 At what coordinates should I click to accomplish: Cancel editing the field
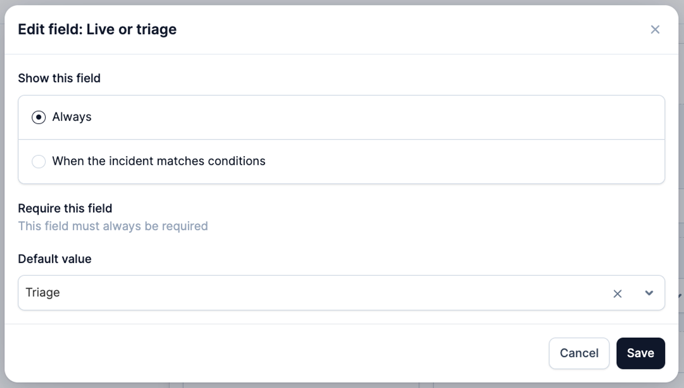(579, 353)
